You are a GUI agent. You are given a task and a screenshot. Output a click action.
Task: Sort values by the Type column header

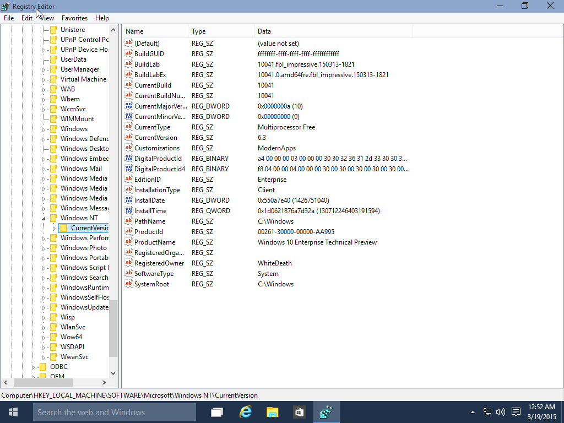[x=221, y=31]
